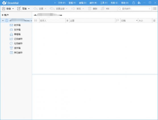Select the 发件箱 folder label
Image resolution: width=158 pixels, height=120 pixels.
[17, 30]
